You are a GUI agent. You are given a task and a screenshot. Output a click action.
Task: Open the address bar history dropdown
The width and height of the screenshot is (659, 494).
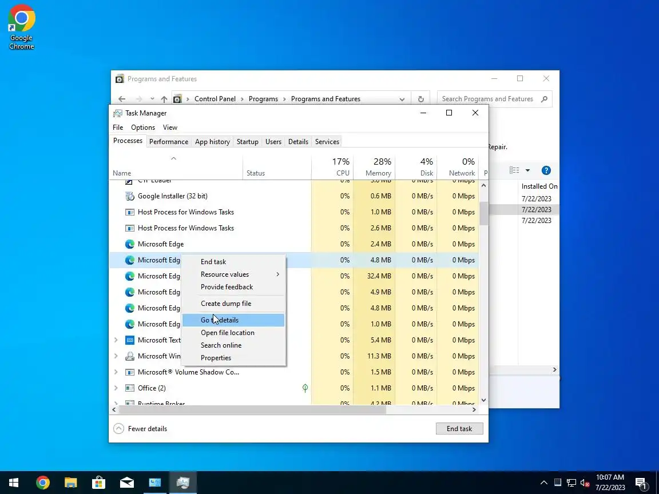[402, 99]
